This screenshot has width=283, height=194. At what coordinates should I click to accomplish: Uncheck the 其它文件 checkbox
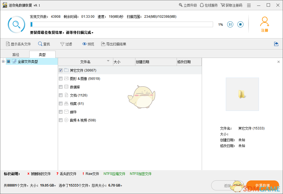60,70
